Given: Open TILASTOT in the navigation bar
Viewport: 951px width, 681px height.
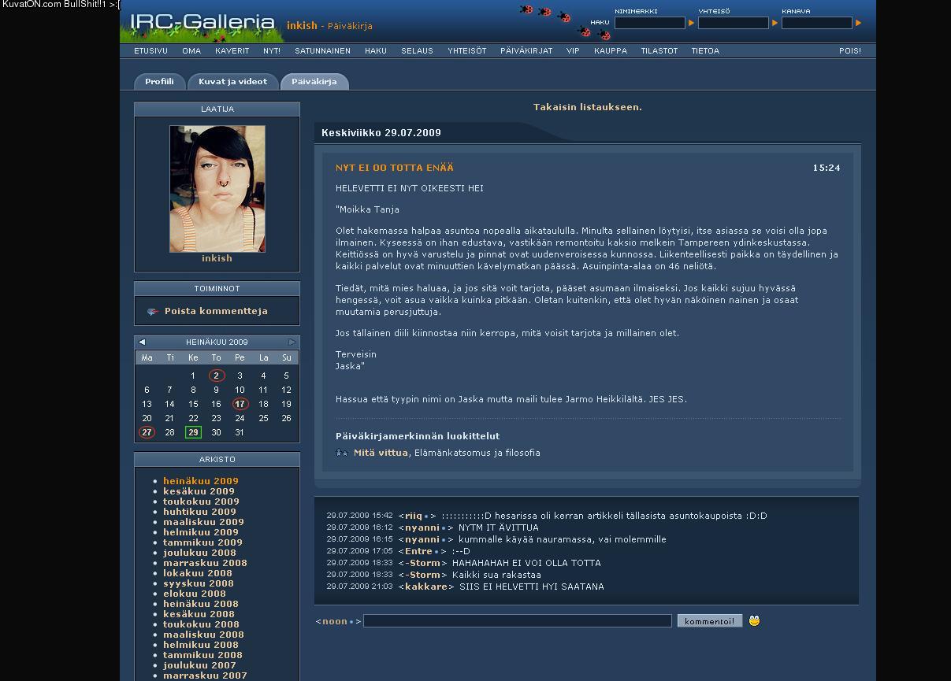Looking at the screenshot, I should click(x=659, y=50).
